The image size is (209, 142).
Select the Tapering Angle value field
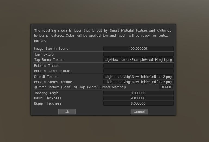tap(138, 93)
